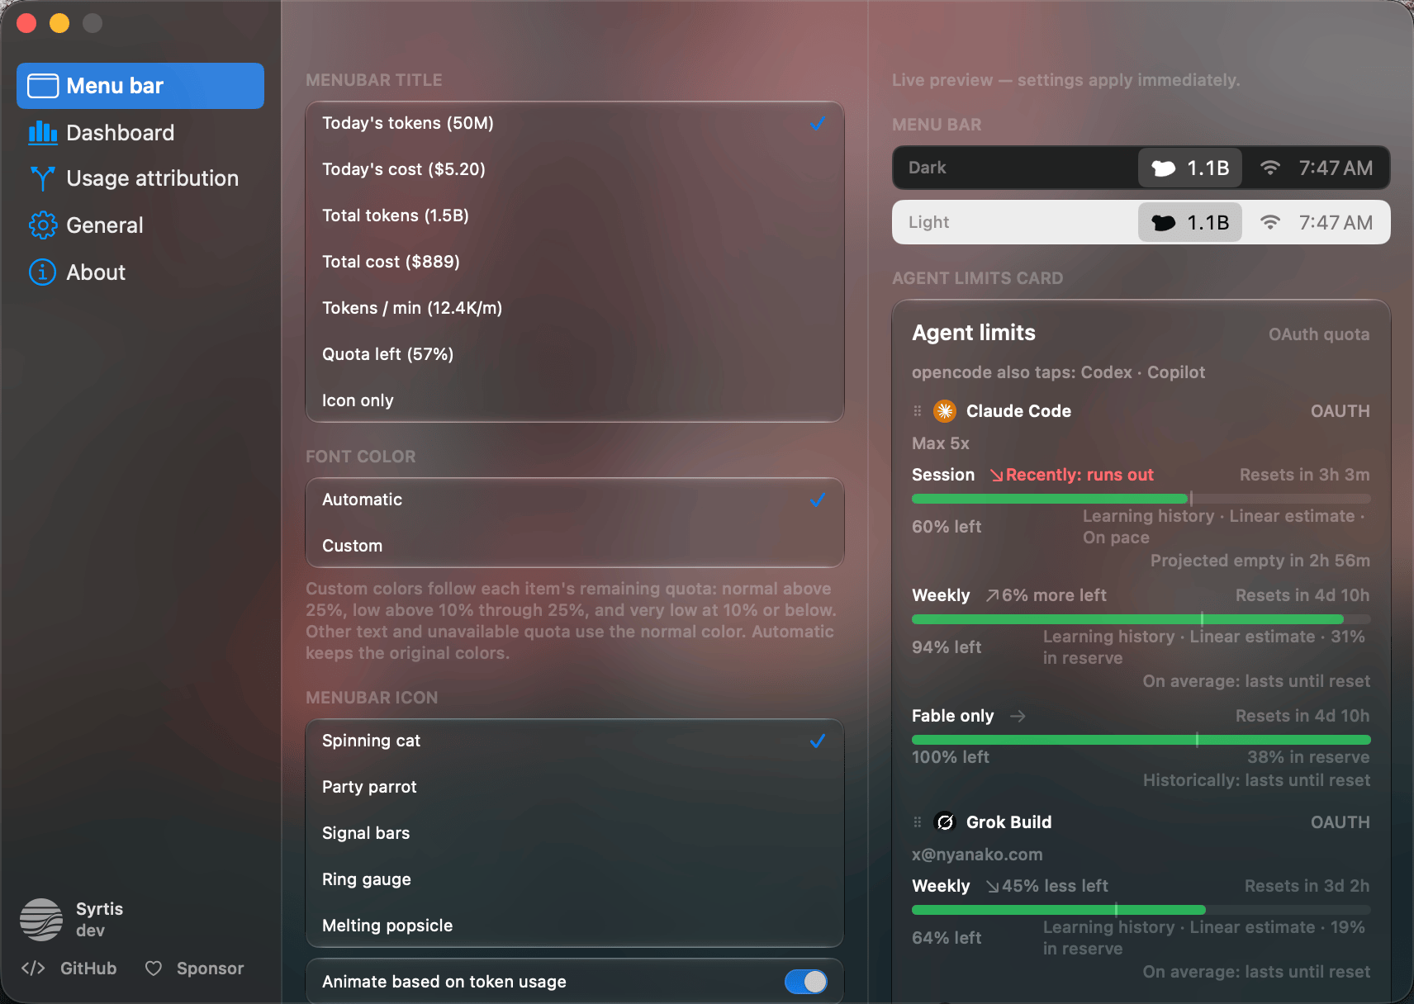Select Today's tokens (50M) menubar title
This screenshot has width=1414, height=1004.
tap(575, 123)
